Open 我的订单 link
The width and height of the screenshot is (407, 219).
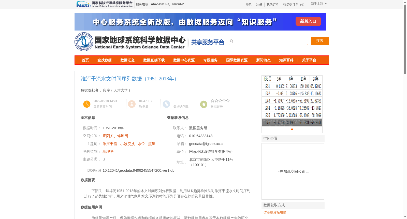(273, 5)
